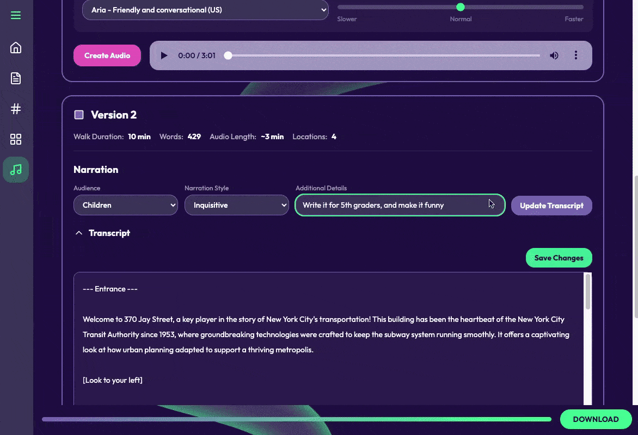The image size is (638, 435).
Task: Open the audio player's three-dot options menu
Action: coord(575,55)
